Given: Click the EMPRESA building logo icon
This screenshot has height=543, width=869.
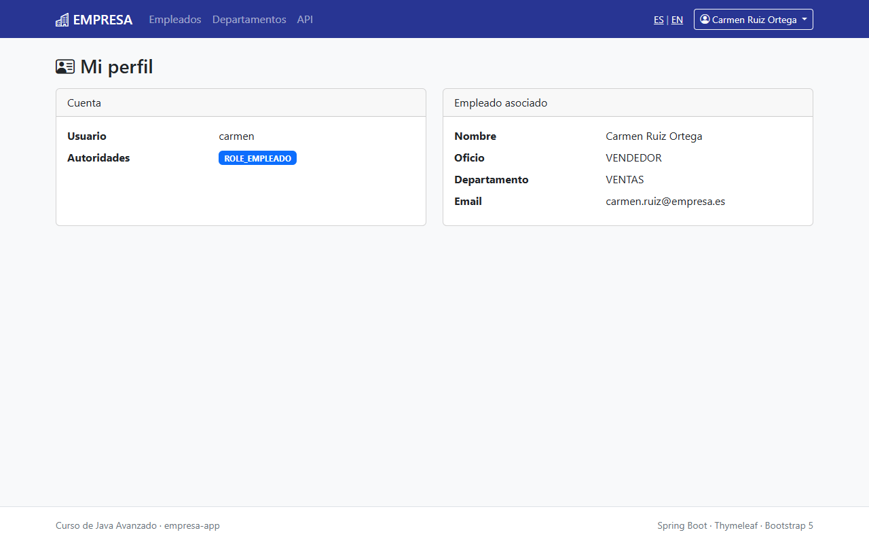Looking at the screenshot, I should pyautogui.click(x=62, y=20).
